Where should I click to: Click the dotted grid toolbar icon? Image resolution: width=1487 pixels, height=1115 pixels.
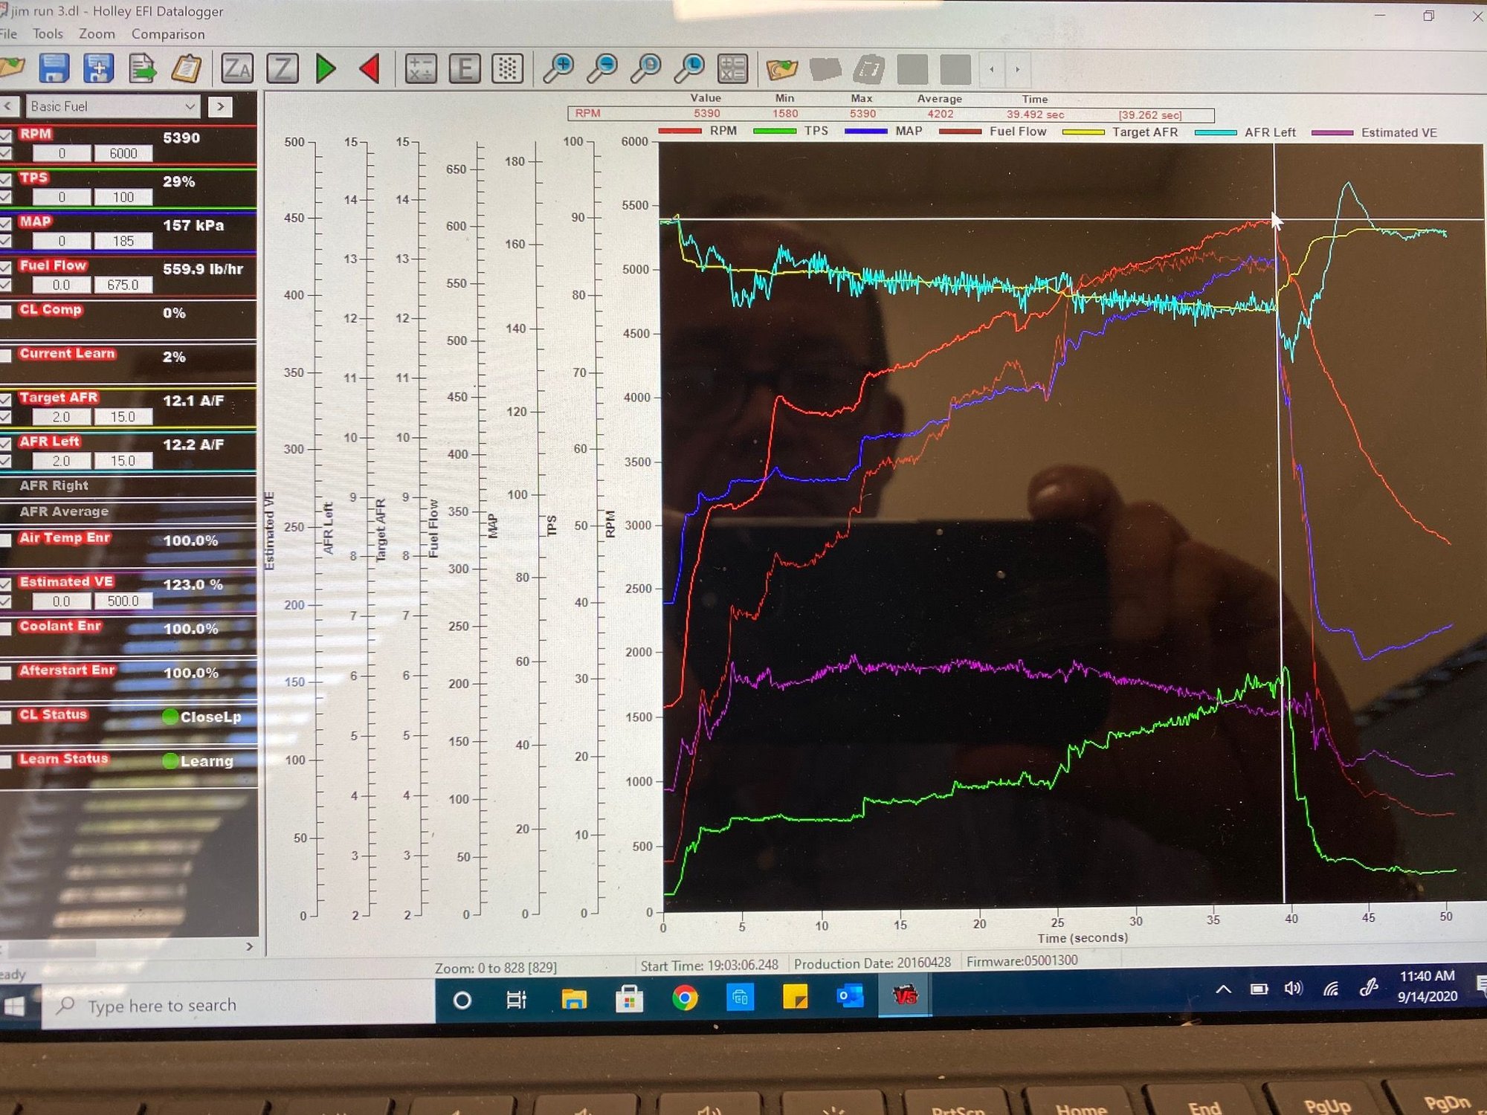tap(508, 68)
